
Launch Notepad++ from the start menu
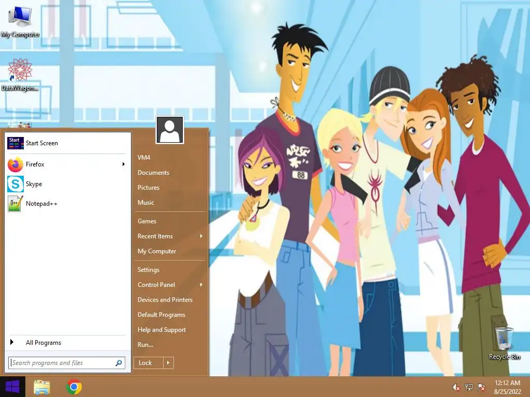pyautogui.click(x=68, y=204)
